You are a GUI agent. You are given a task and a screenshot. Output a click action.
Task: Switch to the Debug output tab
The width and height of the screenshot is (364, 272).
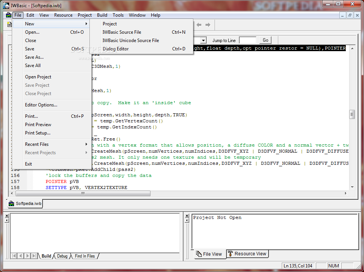[62, 256]
